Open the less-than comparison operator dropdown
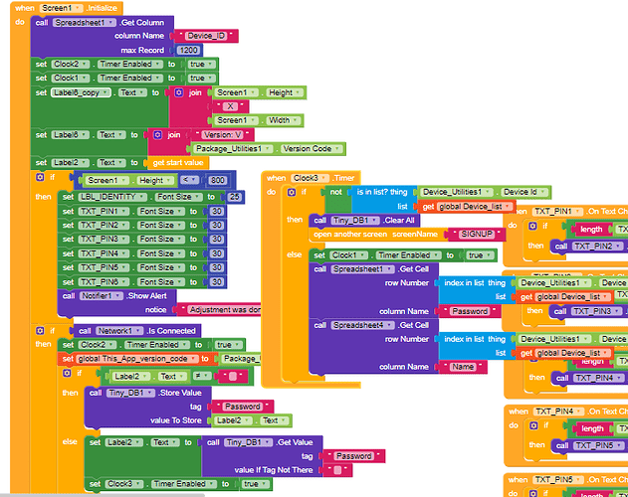Viewport: 628px width, 497px height. pyautogui.click(x=190, y=180)
